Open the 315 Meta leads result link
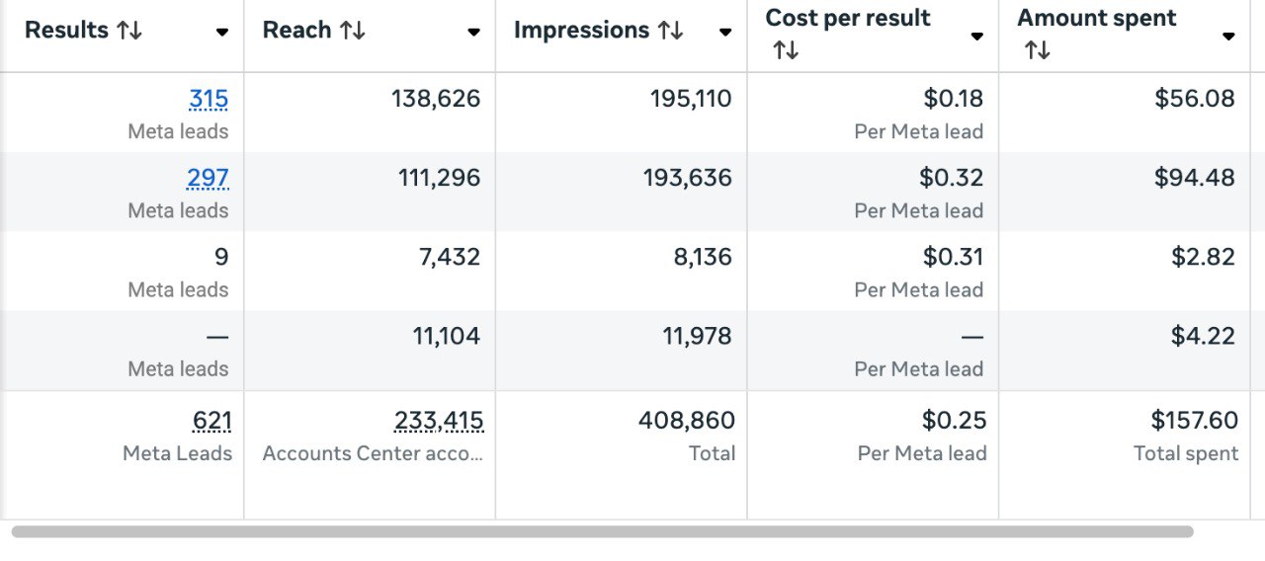This screenshot has height=561, width=1265. click(209, 99)
